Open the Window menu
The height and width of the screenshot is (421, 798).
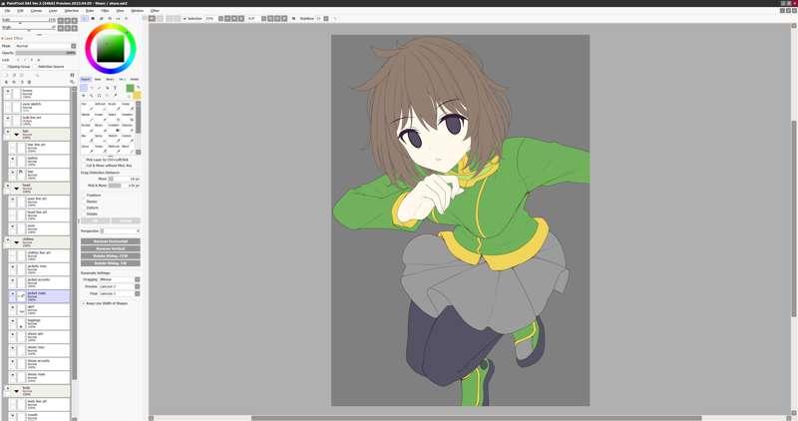[138, 11]
